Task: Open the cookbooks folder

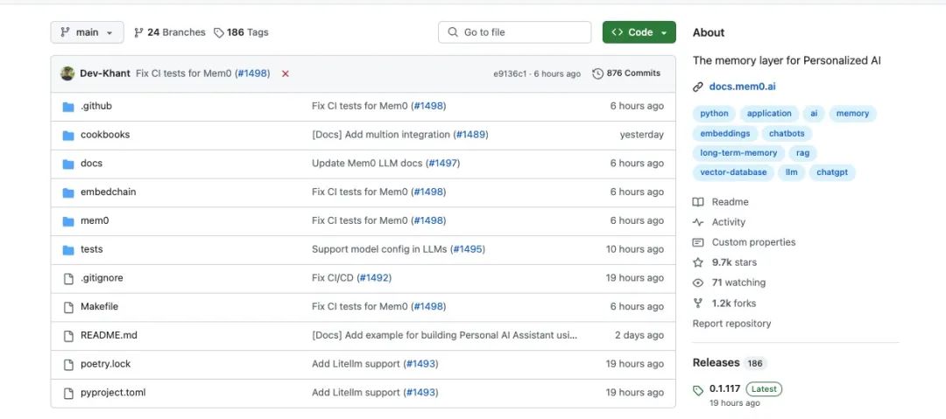Action: click(105, 135)
